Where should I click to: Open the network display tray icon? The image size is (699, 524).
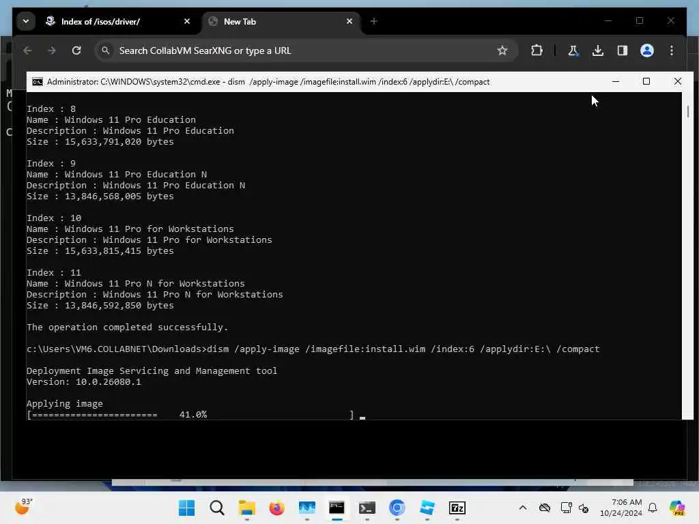click(566, 508)
